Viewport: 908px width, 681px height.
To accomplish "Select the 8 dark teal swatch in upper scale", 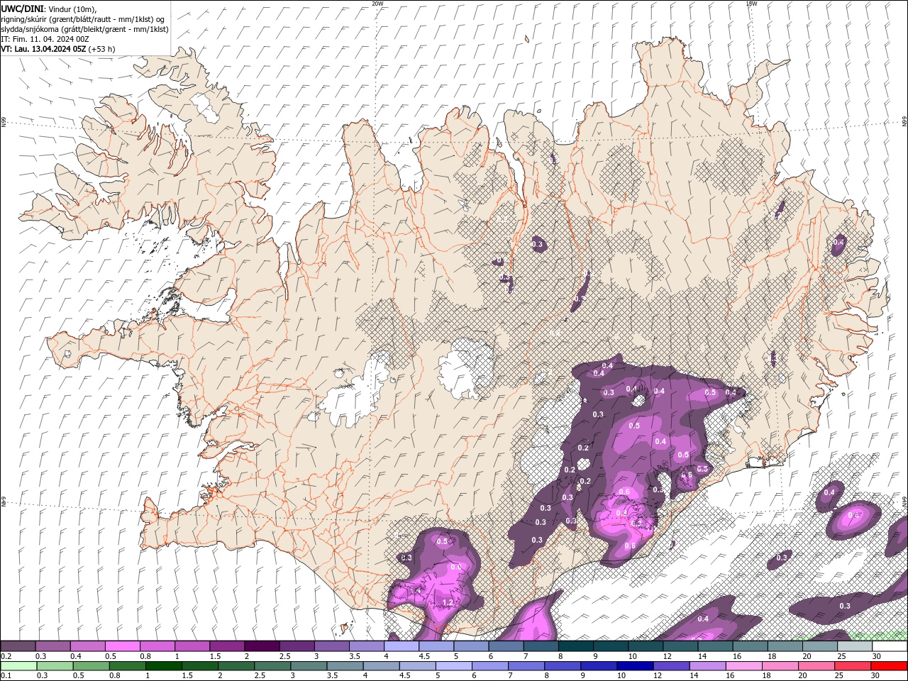I will [575, 646].
